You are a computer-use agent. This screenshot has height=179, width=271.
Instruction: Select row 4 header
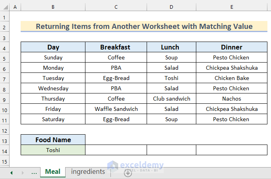[4, 47]
